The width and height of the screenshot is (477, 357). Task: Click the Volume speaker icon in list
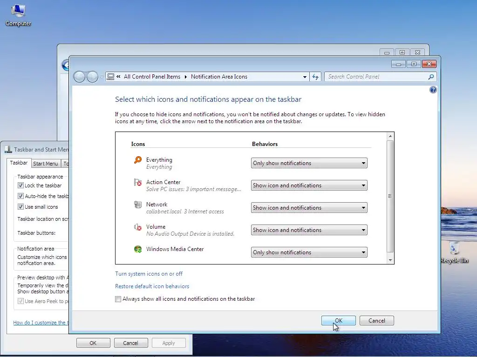[x=138, y=227]
